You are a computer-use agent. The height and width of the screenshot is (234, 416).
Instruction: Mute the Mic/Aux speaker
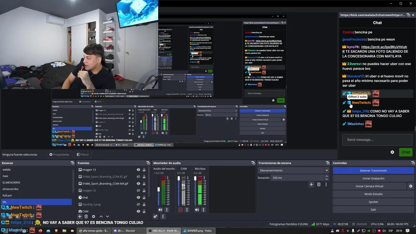click(197, 210)
